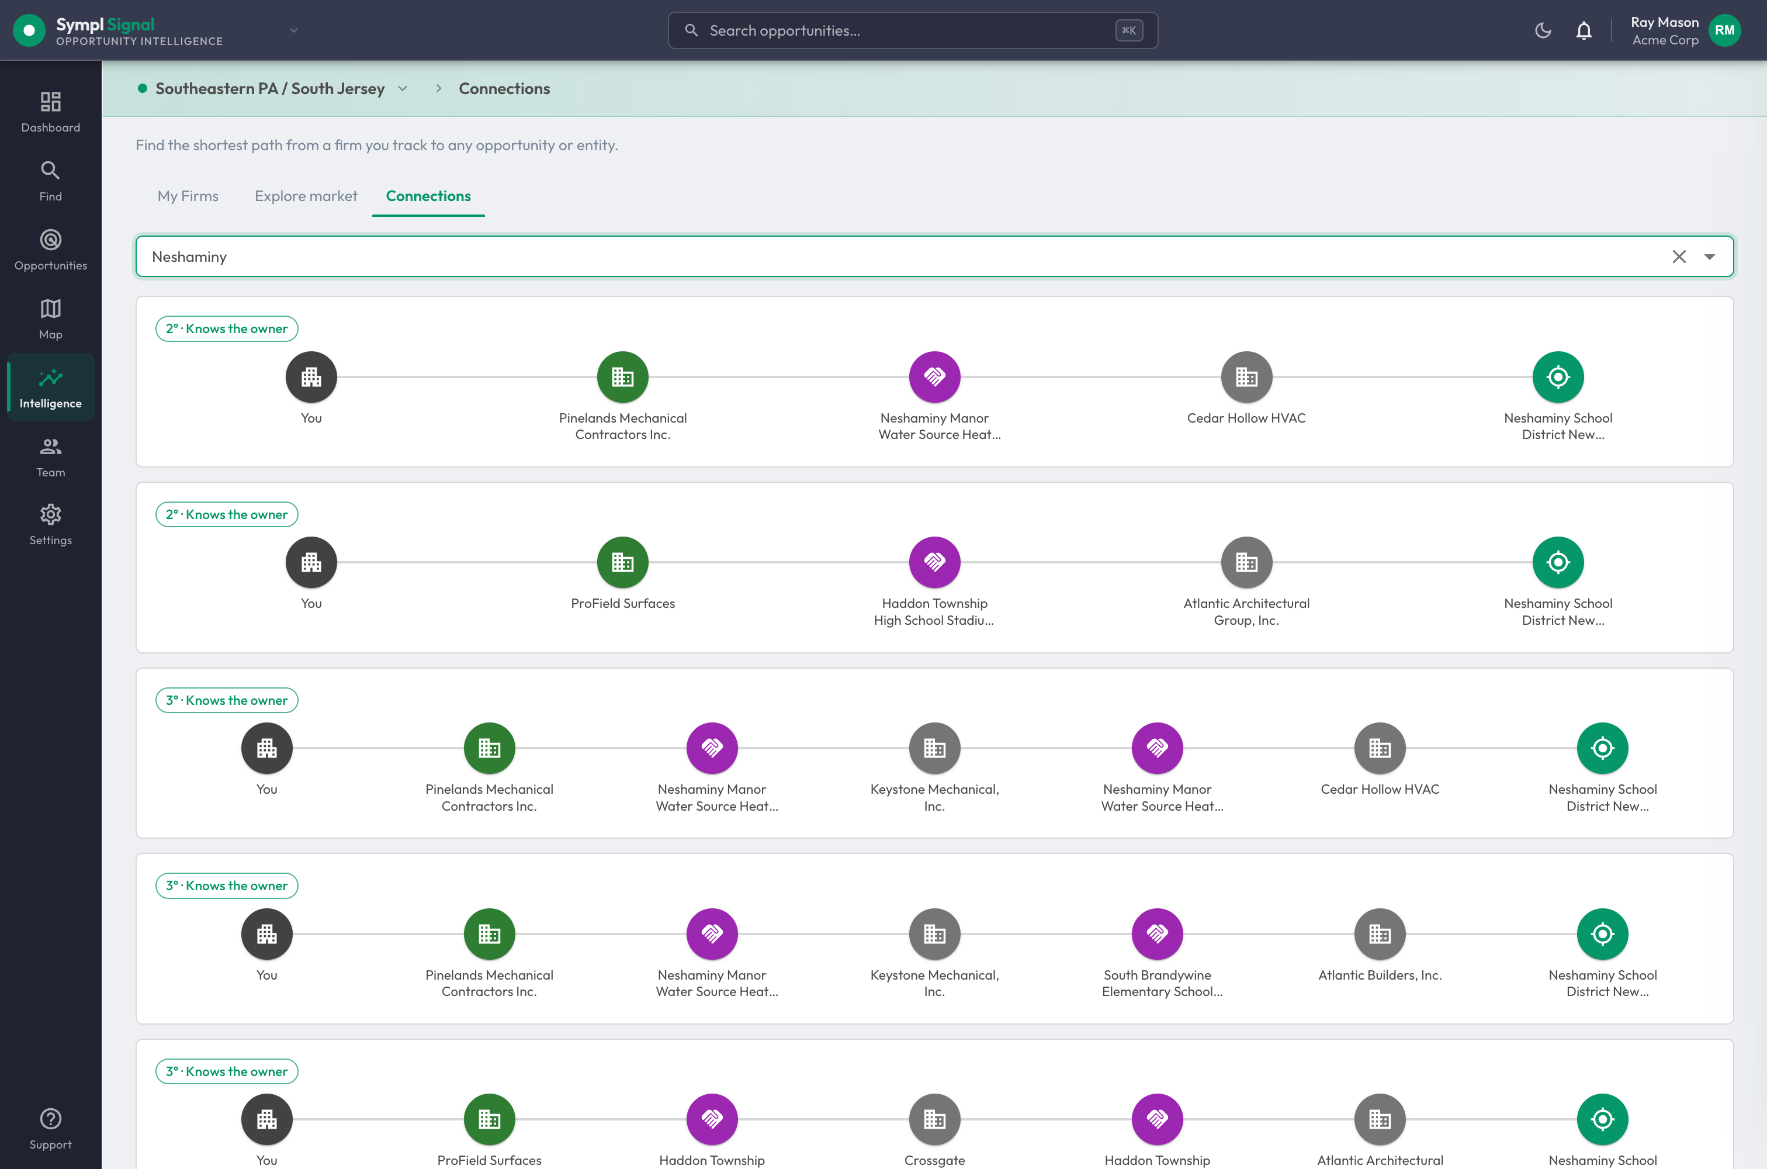The width and height of the screenshot is (1767, 1169).
Task: Click the Pinelands Mechanical node in first path
Action: (623, 376)
